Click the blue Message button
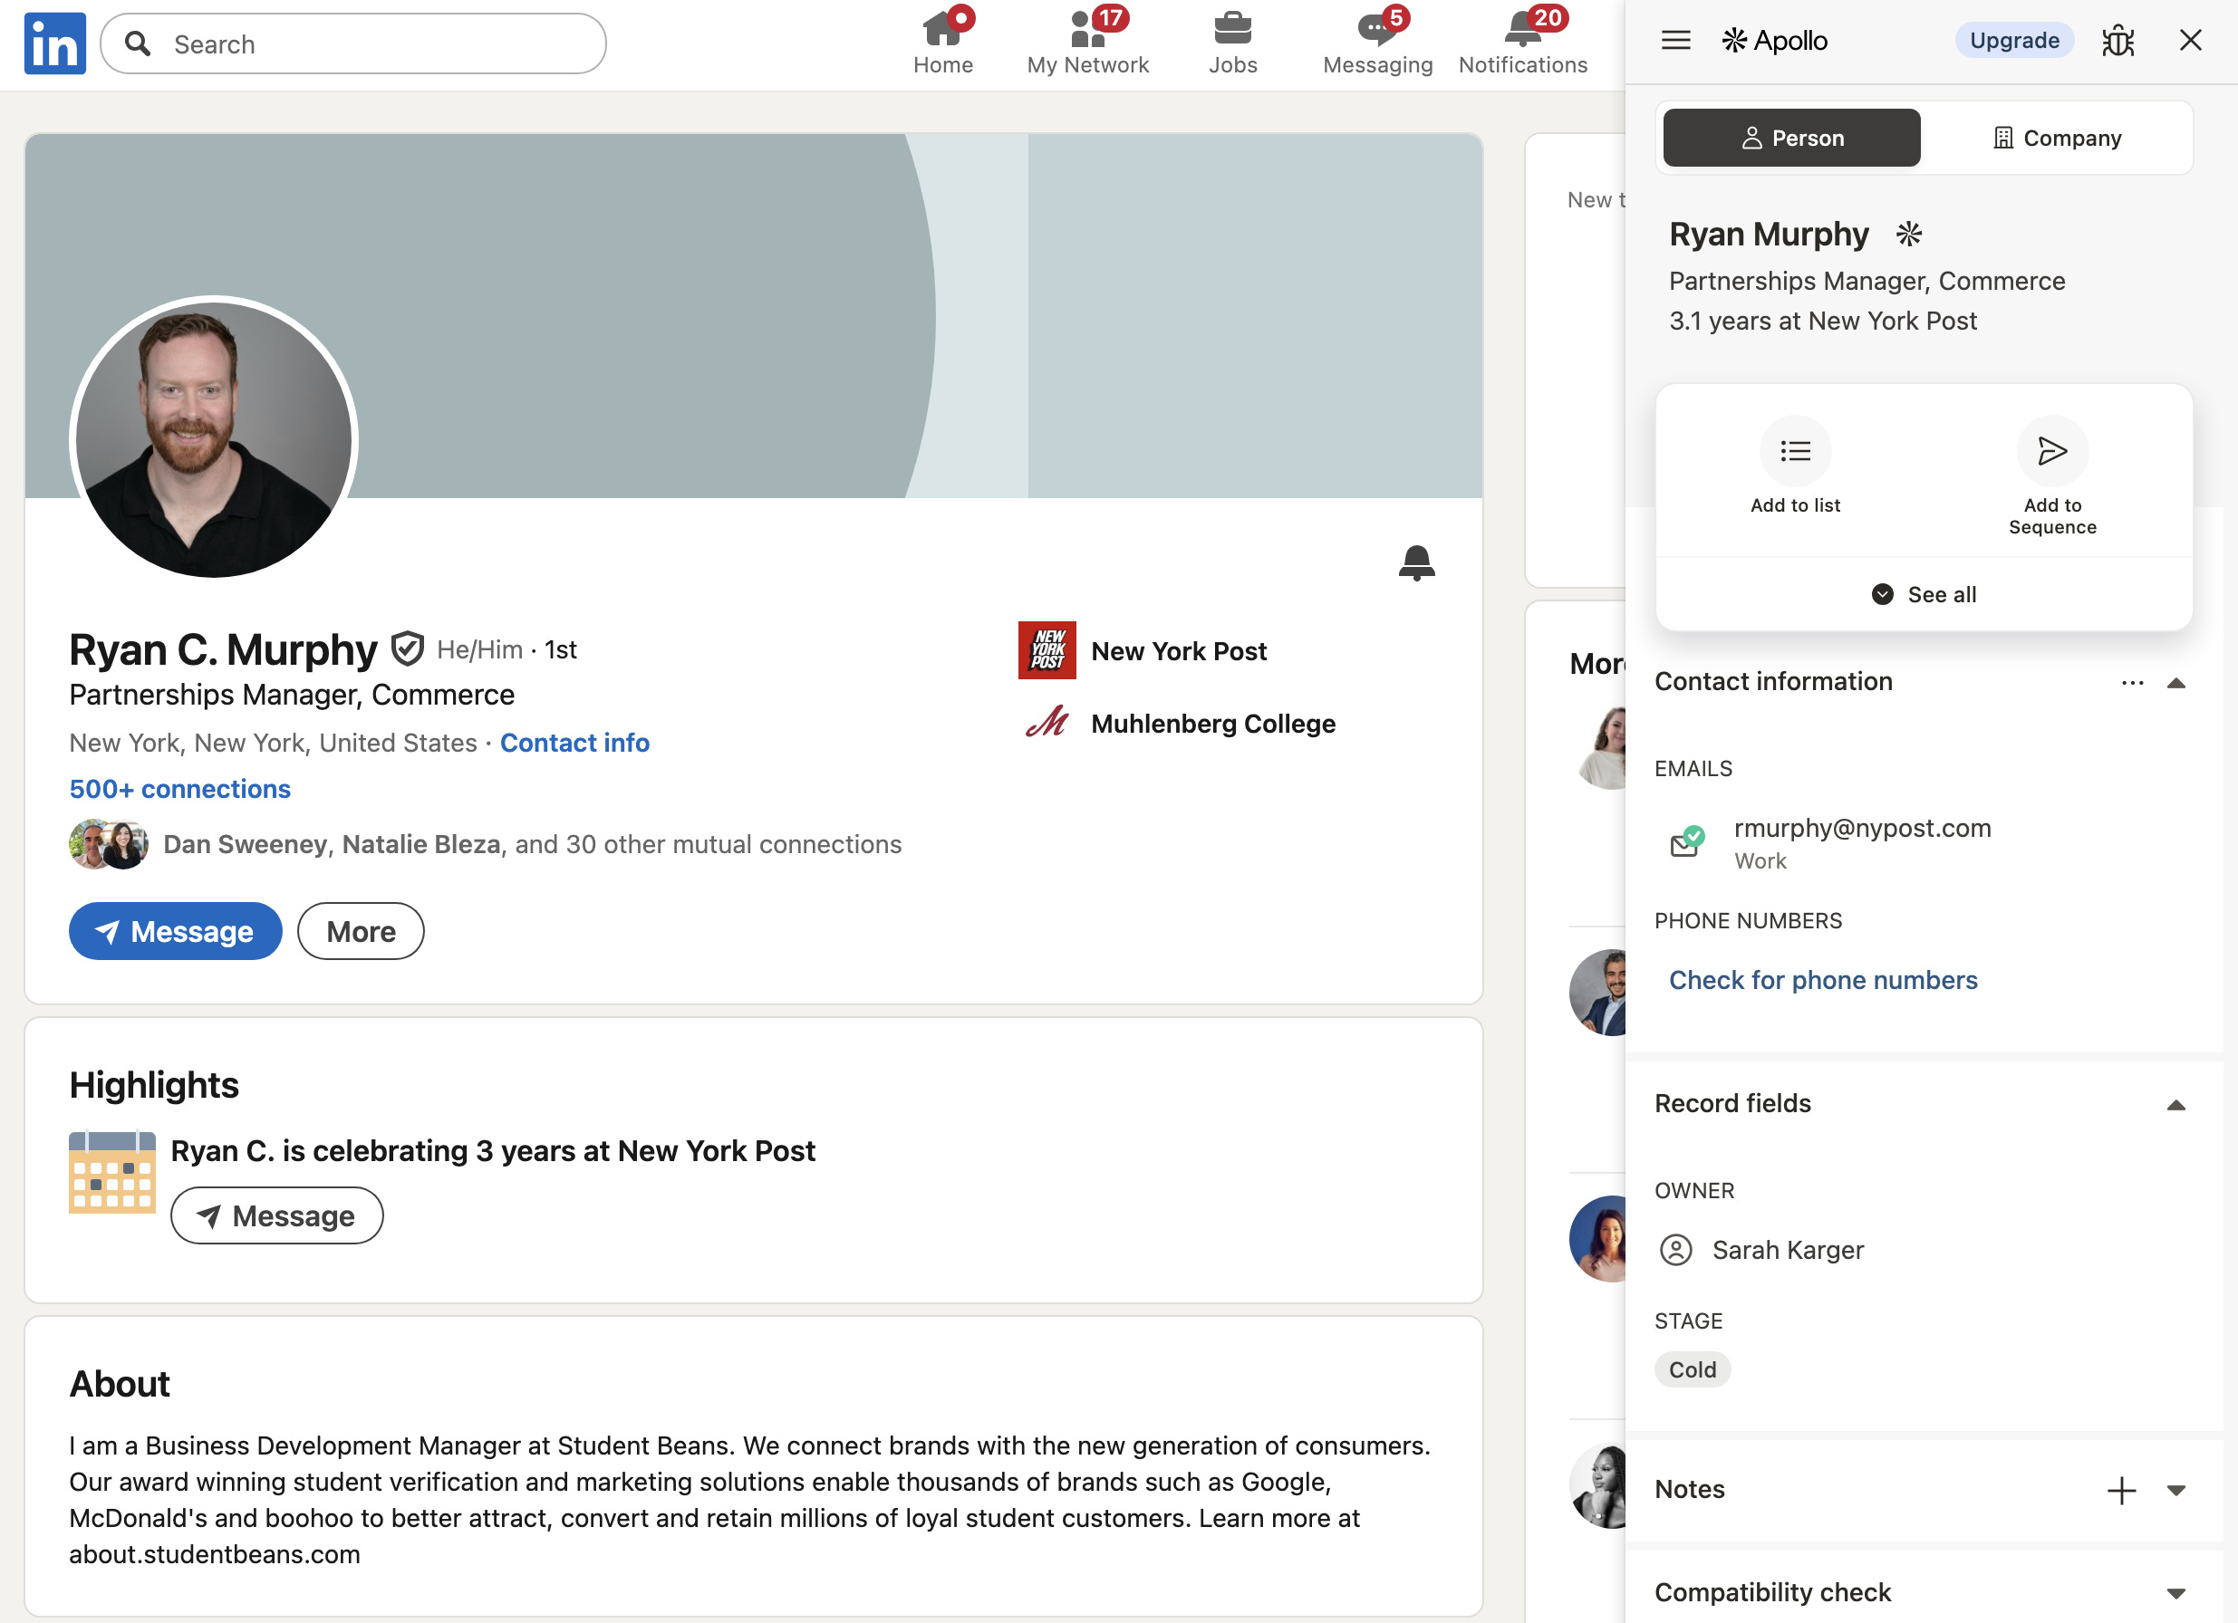The height and width of the screenshot is (1623, 2238). (176, 931)
